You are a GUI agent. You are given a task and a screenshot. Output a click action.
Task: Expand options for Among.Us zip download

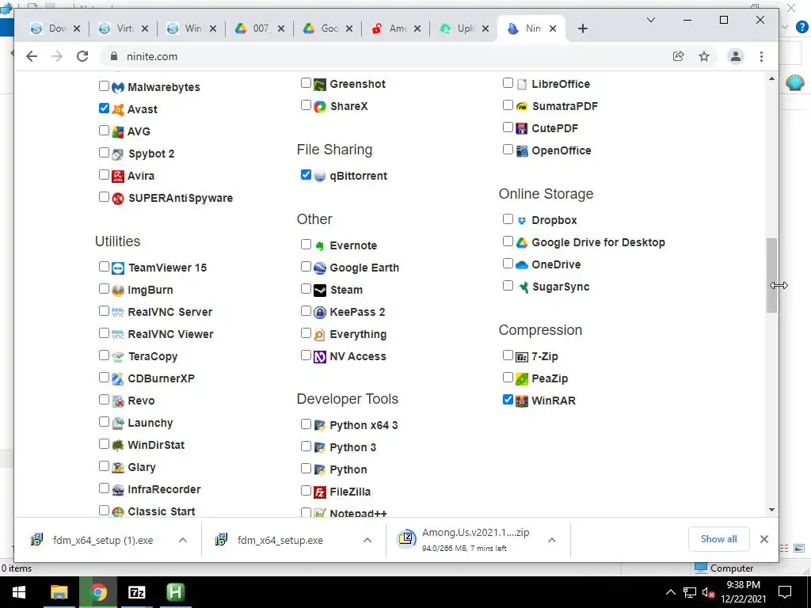[552, 540]
